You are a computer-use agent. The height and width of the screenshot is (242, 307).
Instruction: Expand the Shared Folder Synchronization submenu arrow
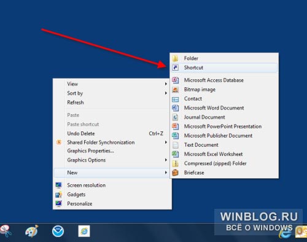point(166,142)
